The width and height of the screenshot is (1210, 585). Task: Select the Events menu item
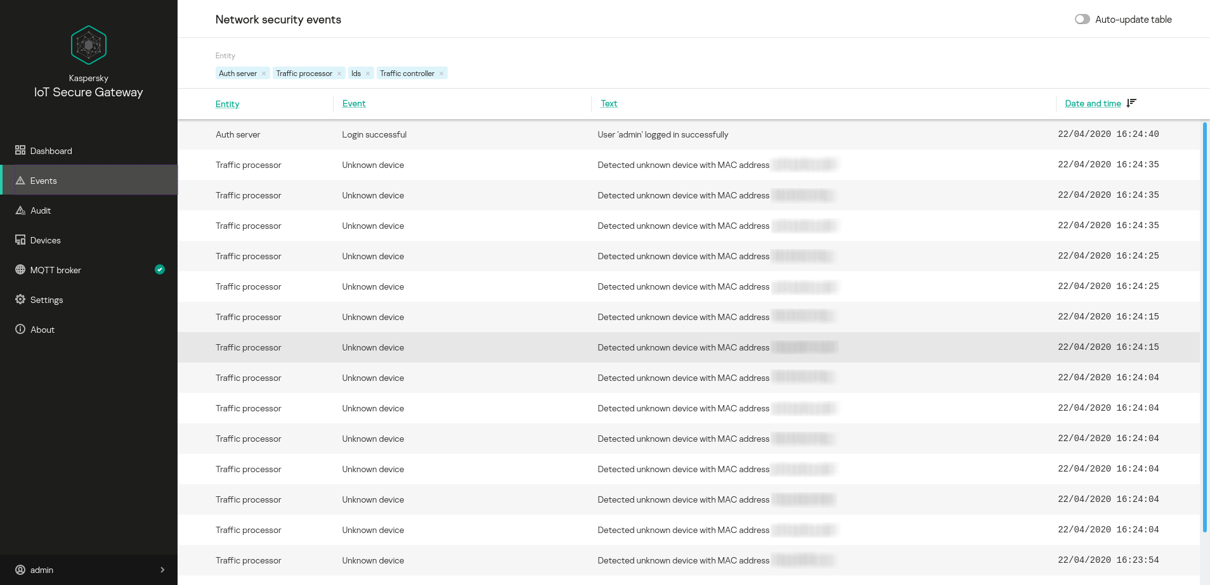pos(44,181)
